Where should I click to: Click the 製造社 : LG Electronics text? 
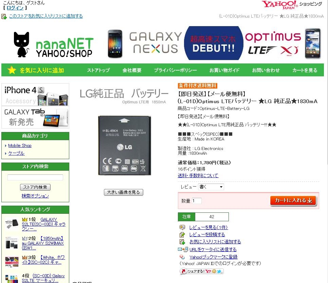(200, 148)
